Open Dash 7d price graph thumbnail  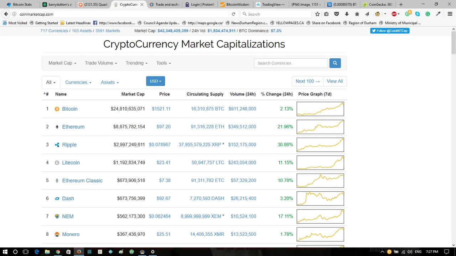coord(320,198)
